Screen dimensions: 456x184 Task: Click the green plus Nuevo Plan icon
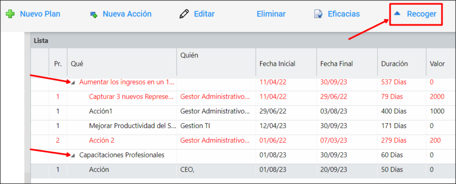(x=10, y=14)
